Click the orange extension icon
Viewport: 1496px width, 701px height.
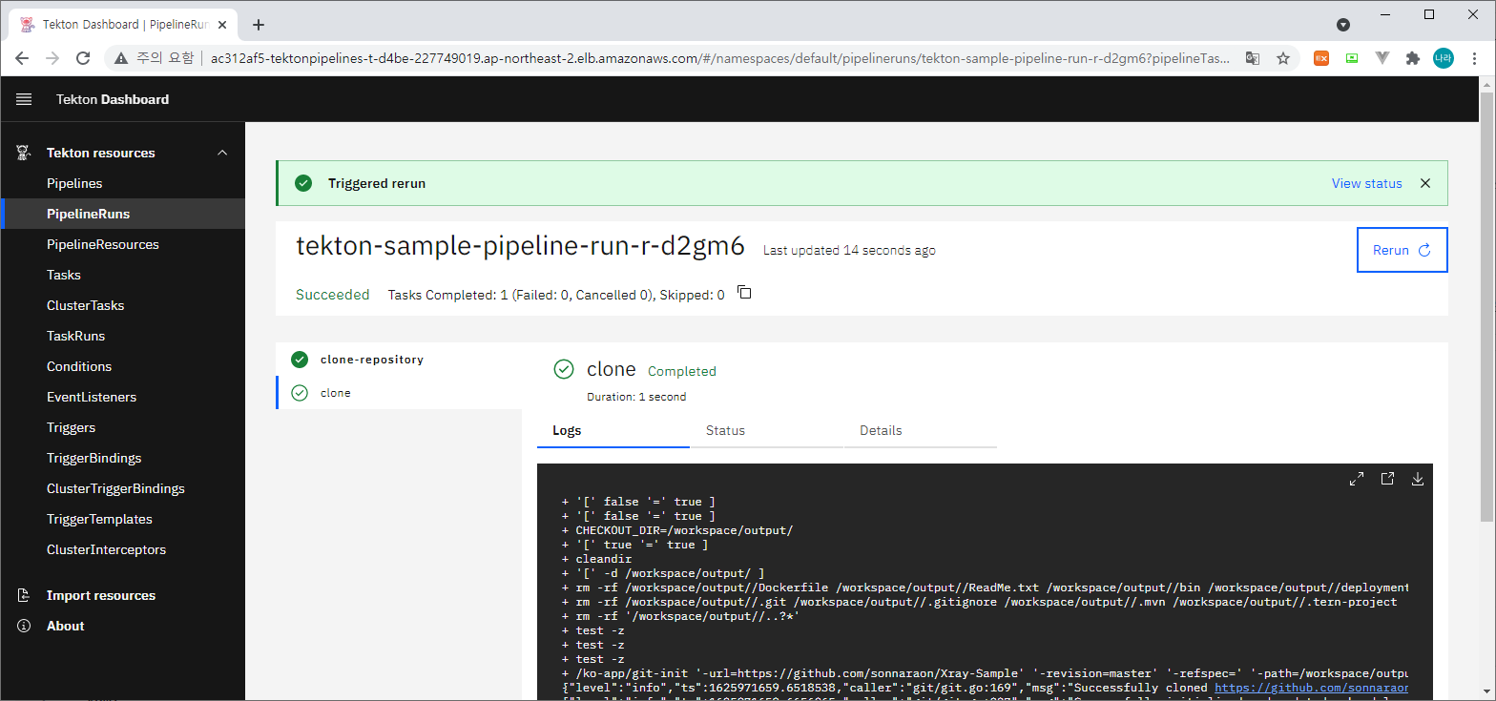click(x=1321, y=58)
